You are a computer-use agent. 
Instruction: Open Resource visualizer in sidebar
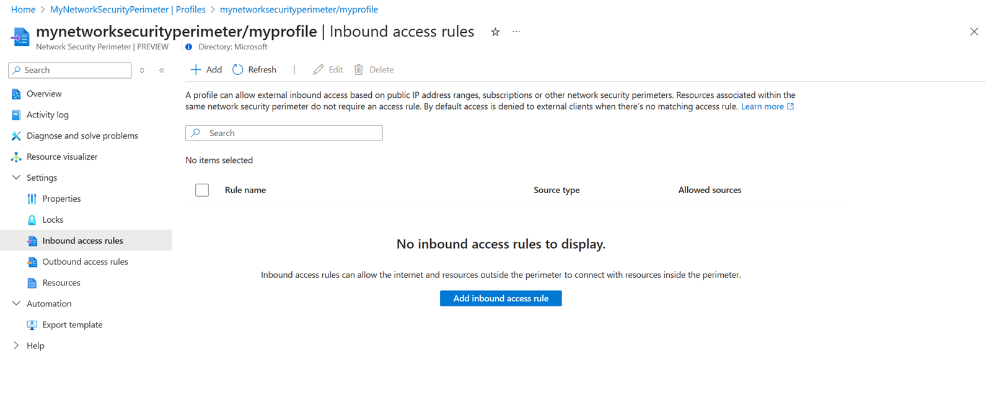pos(62,157)
